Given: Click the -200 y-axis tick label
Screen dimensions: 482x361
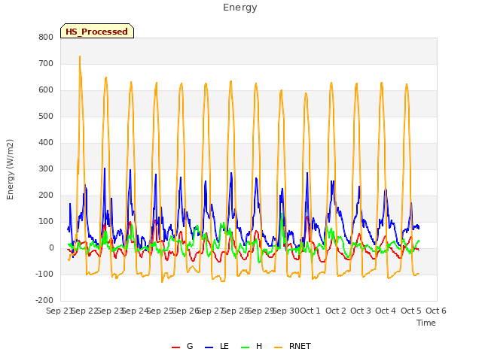Looking at the screenshot, I should point(44,300).
